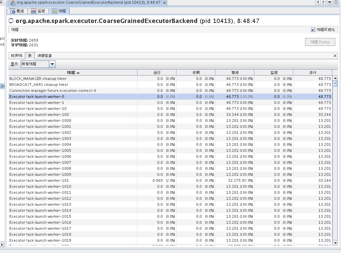Maximize the editor window via top-right icon

pos(336,2)
